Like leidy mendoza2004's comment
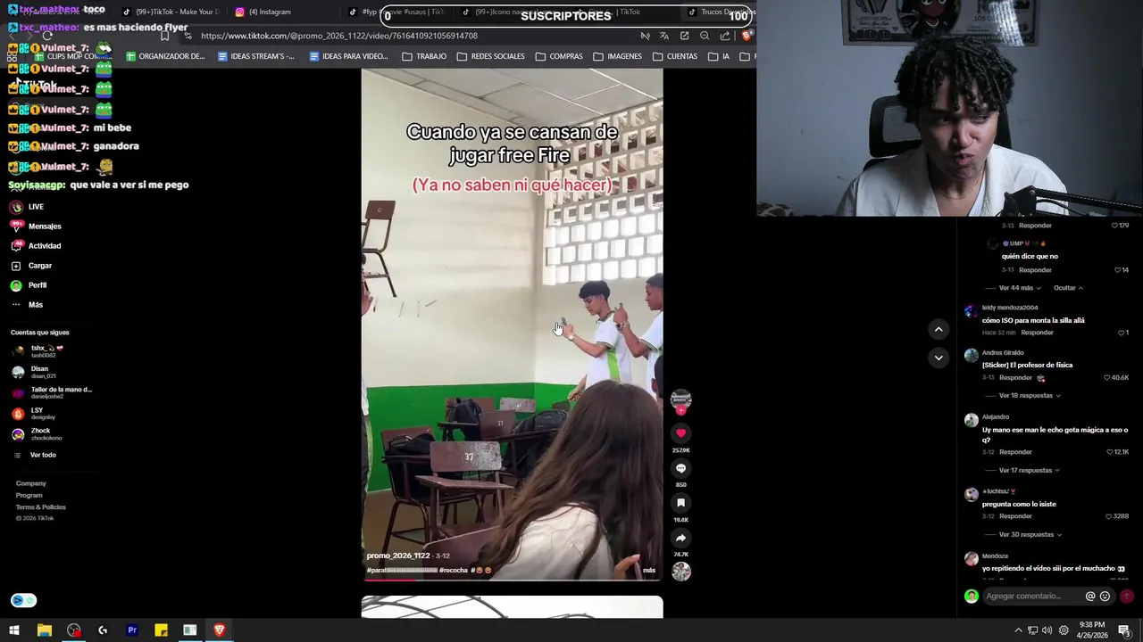The width and height of the screenshot is (1143, 642). (1122, 333)
